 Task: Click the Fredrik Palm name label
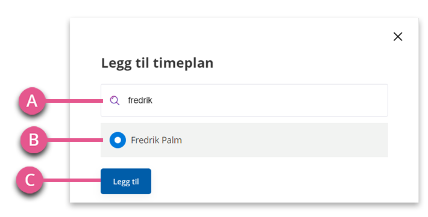click(x=156, y=140)
